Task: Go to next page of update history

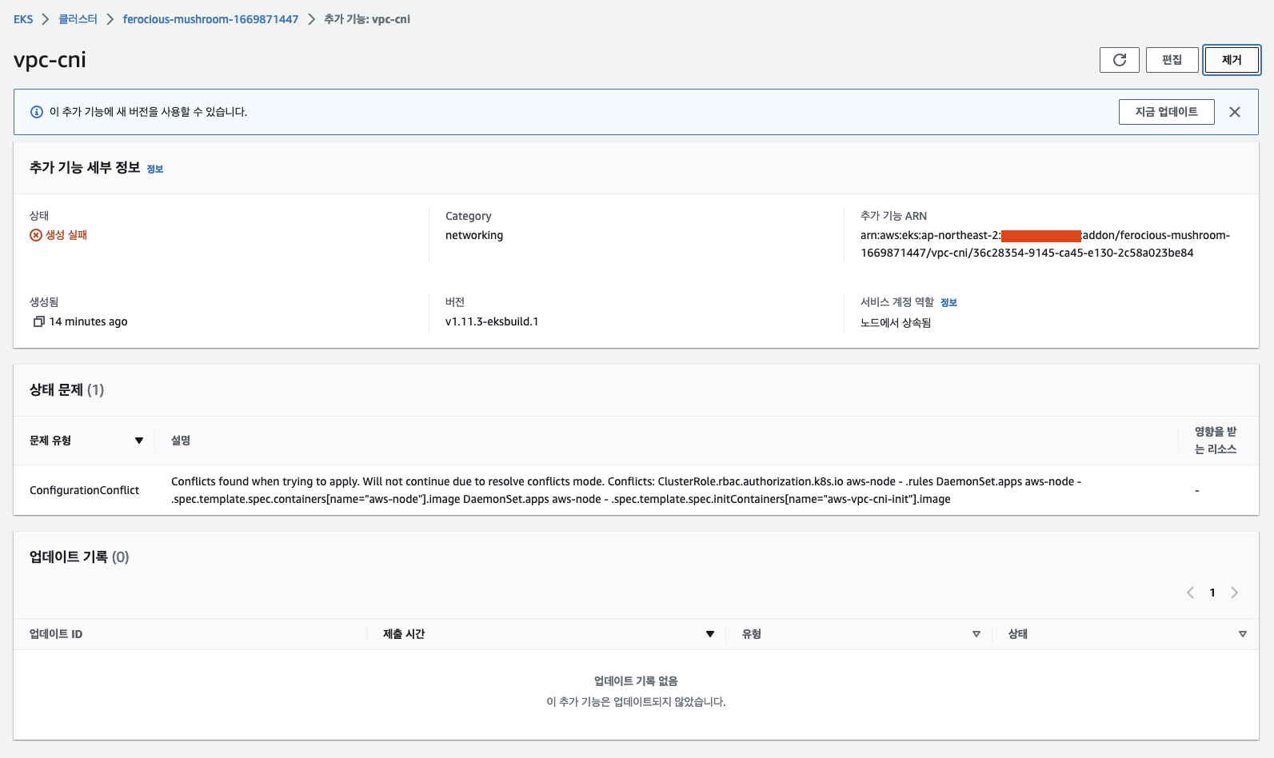Action: 1235,592
